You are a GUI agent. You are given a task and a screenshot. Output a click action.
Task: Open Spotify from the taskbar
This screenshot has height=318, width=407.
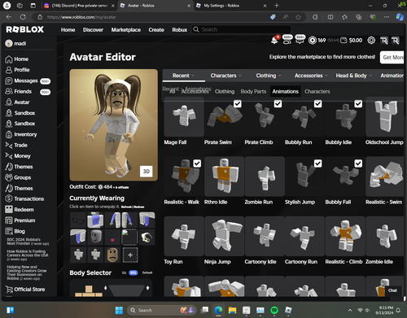click(274, 310)
